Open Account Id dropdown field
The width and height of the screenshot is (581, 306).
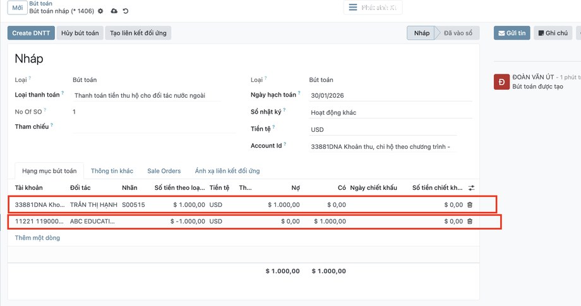[383, 146]
